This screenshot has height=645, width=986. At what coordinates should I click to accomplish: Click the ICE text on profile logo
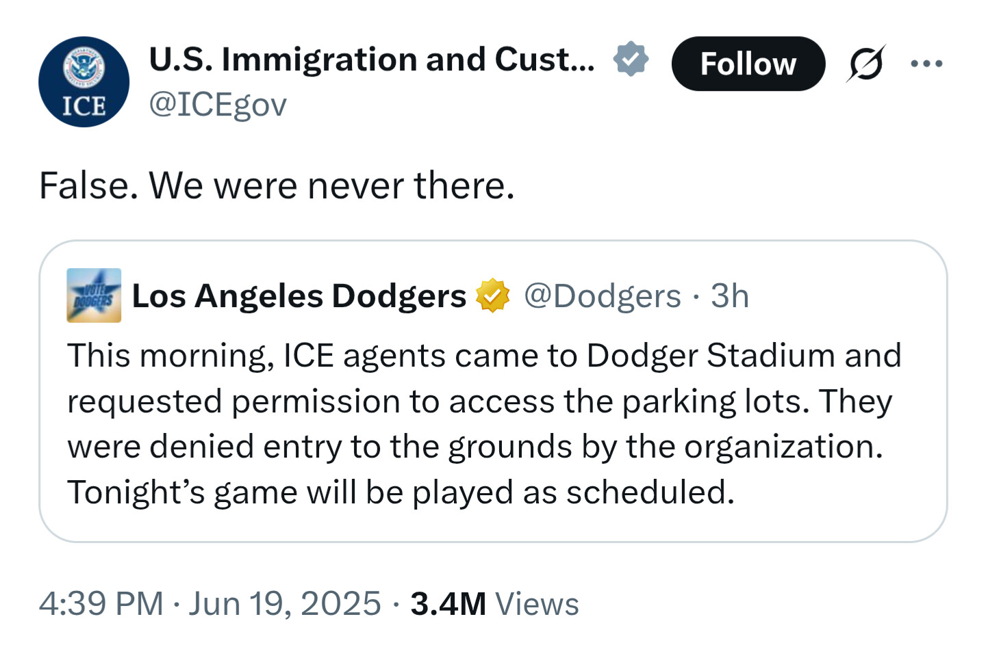point(84,106)
